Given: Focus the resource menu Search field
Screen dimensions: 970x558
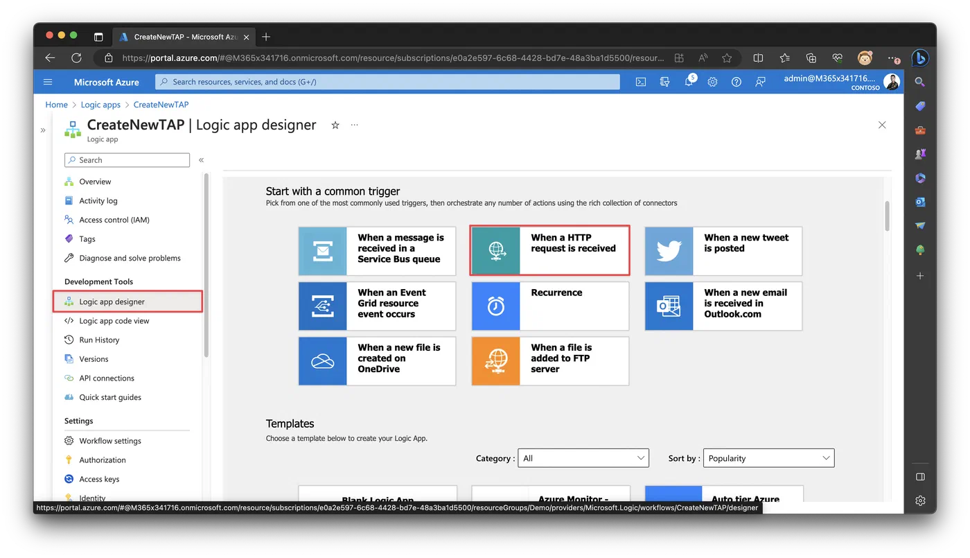Looking at the screenshot, I should [x=127, y=160].
